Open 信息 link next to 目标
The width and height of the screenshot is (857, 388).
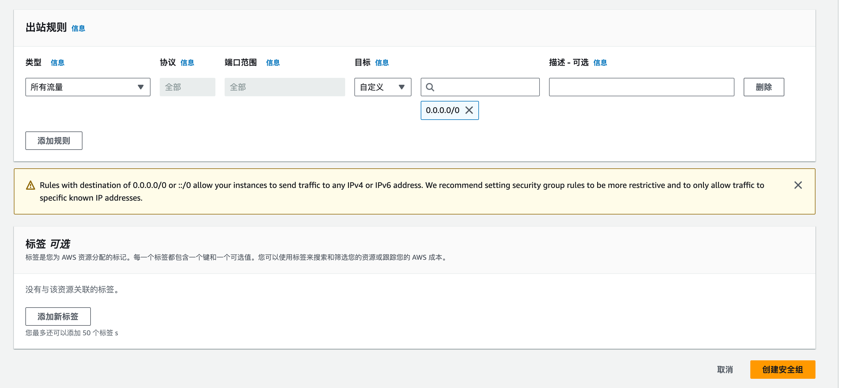[382, 63]
